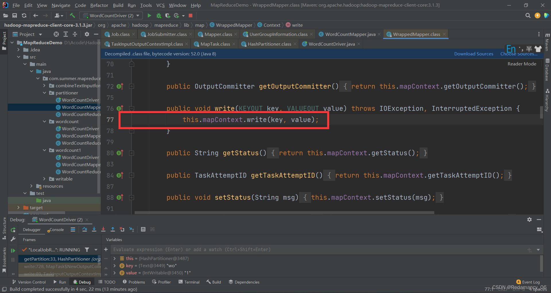
Task: Select getPartition:33 HashPartitioner frame
Action: 60,259
